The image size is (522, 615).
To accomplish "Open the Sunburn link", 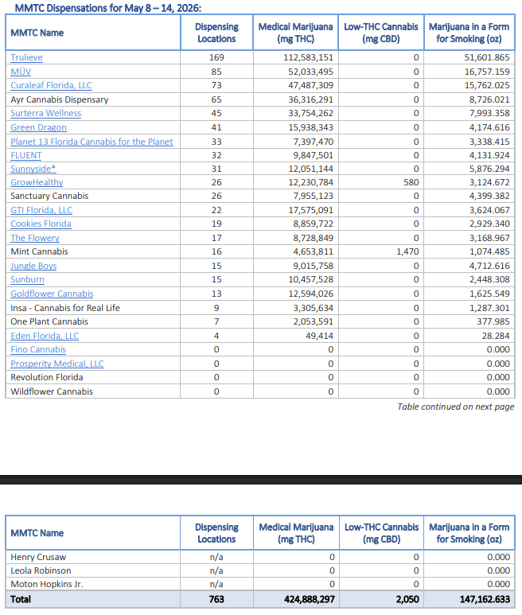I will click(28, 279).
